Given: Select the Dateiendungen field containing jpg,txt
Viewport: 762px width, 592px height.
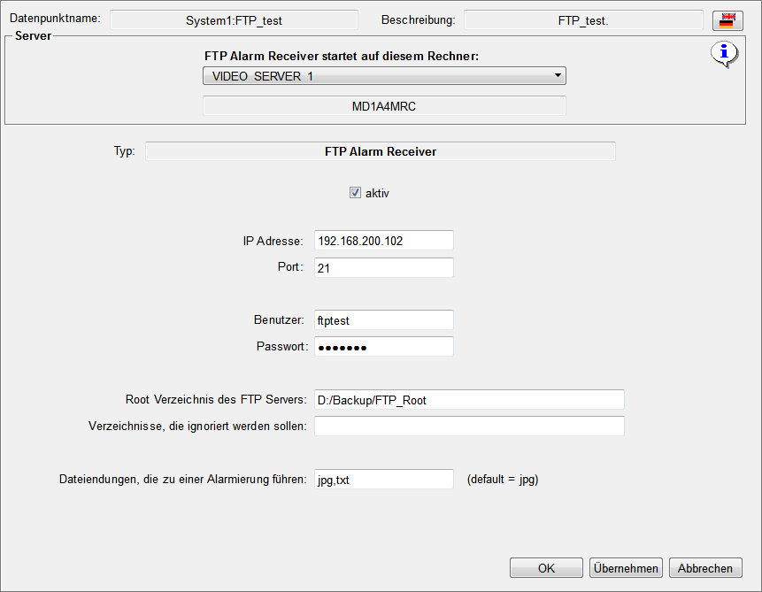Looking at the screenshot, I should click(x=384, y=480).
